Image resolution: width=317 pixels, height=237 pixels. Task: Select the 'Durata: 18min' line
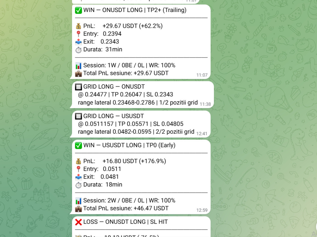(103, 185)
